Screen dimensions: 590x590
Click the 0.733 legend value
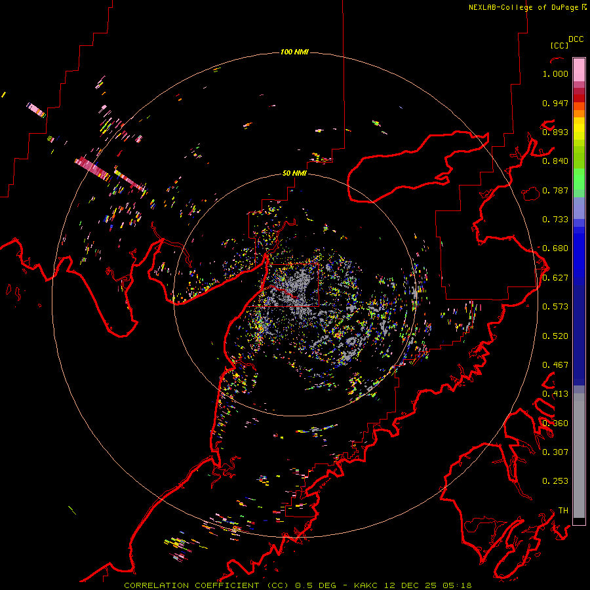click(555, 220)
